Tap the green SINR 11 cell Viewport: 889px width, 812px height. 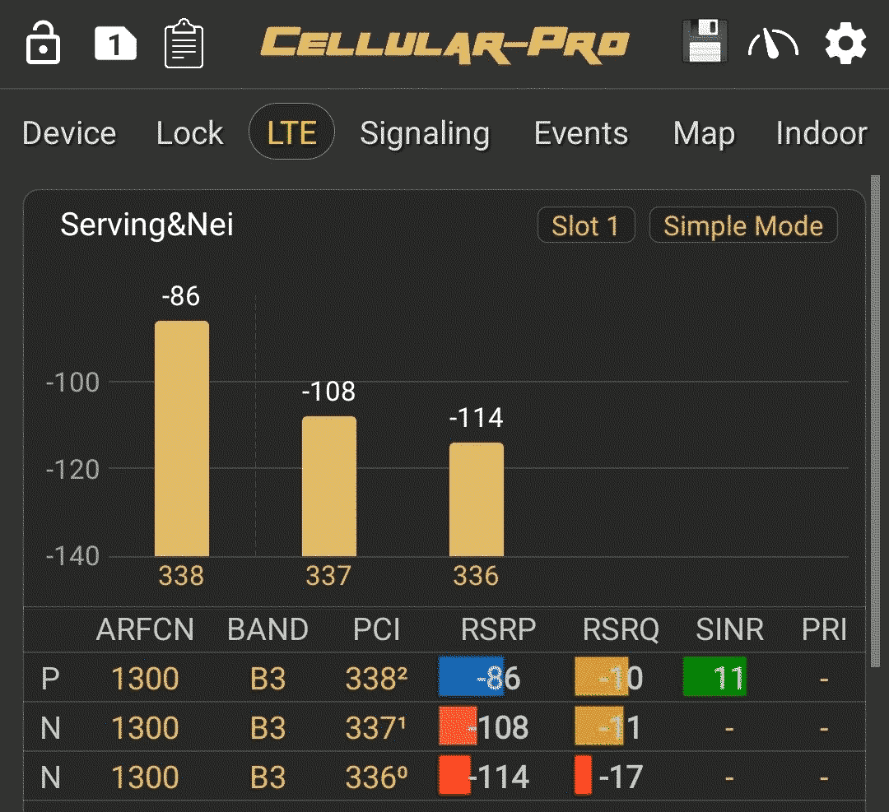tap(715, 676)
